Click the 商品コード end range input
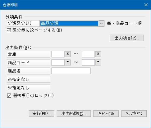Image resolution: width=151 pixels, height=128 pixels. (x=88, y=62)
